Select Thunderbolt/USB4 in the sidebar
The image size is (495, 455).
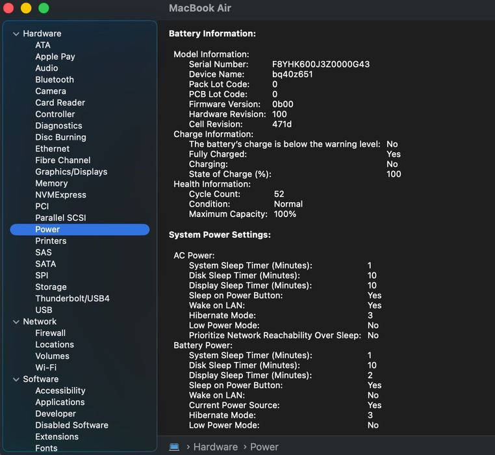click(72, 298)
